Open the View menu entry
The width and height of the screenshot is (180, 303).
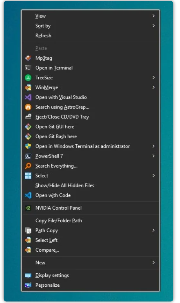click(40, 16)
